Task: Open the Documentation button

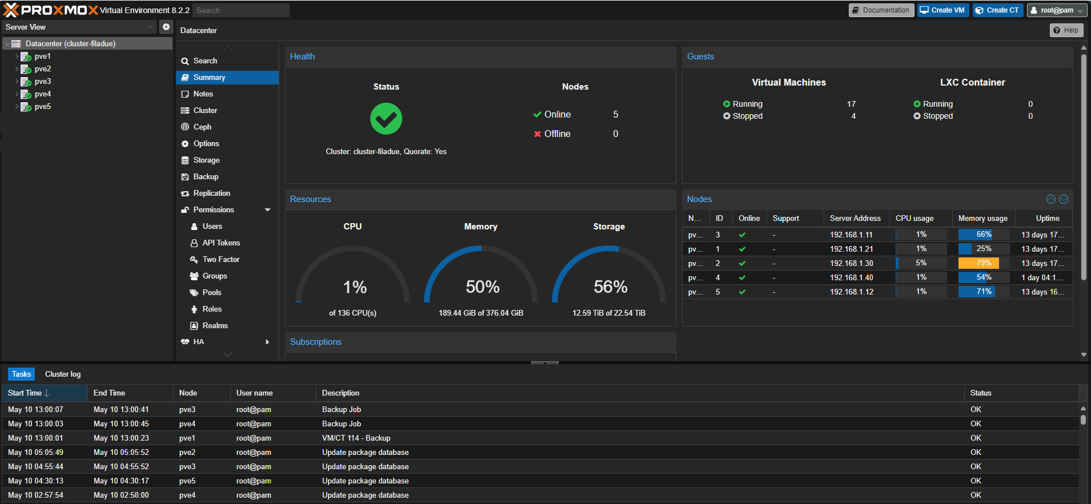Action: [881, 10]
